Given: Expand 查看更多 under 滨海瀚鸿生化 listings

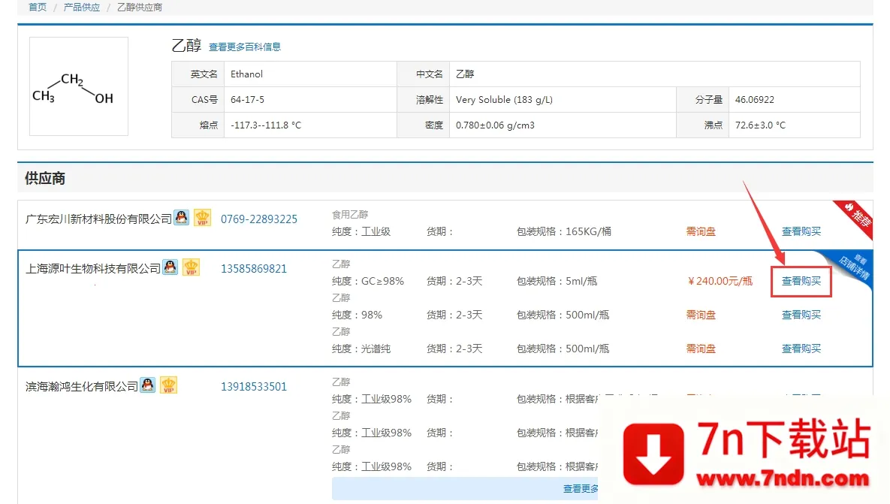Looking at the screenshot, I should (580, 489).
